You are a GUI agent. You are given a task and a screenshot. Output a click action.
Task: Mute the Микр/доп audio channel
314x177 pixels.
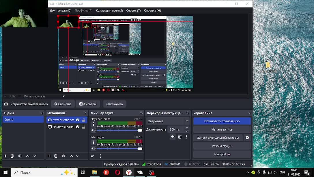pyautogui.click(x=93, y=148)
